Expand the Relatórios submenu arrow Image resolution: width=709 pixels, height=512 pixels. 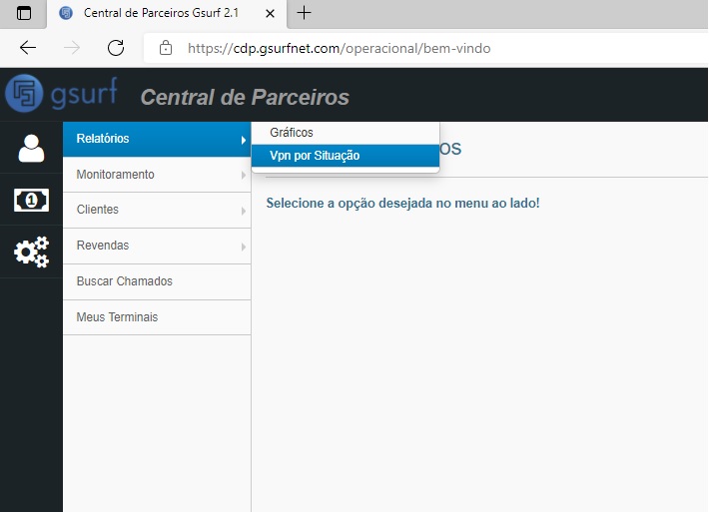(x=244, y=140)
